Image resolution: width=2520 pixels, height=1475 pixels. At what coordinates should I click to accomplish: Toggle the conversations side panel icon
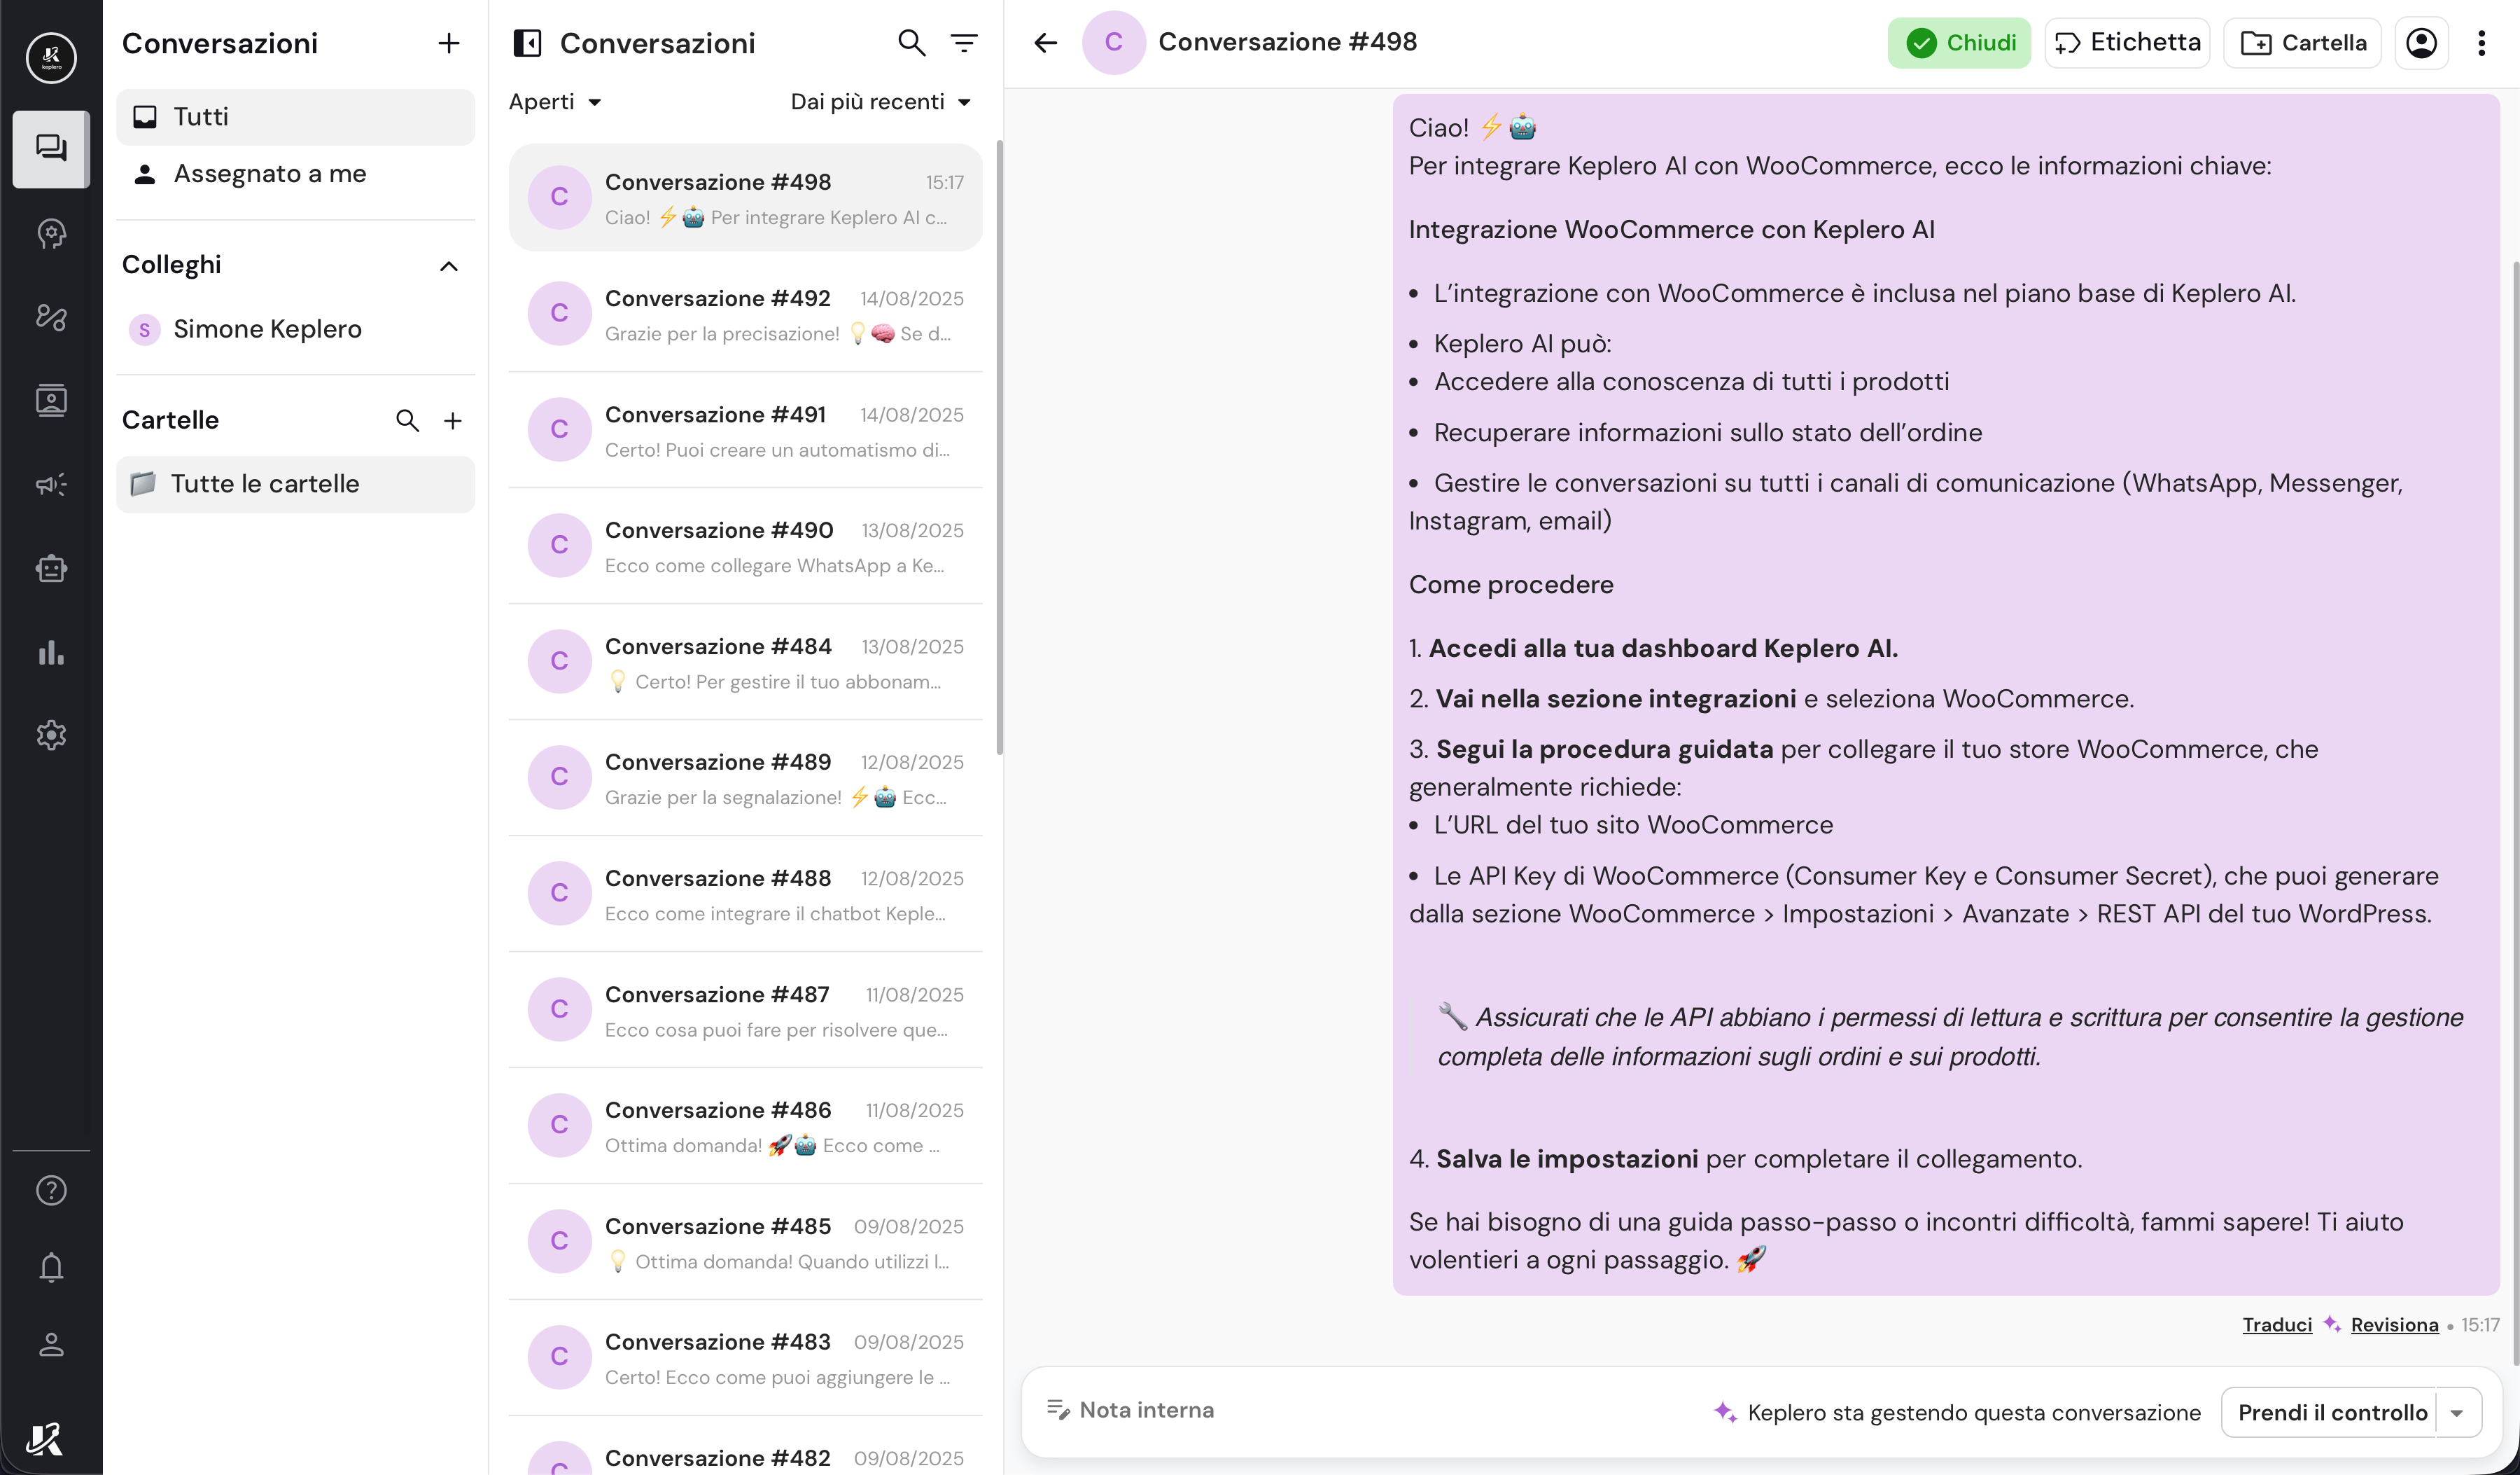click(527, 43)
